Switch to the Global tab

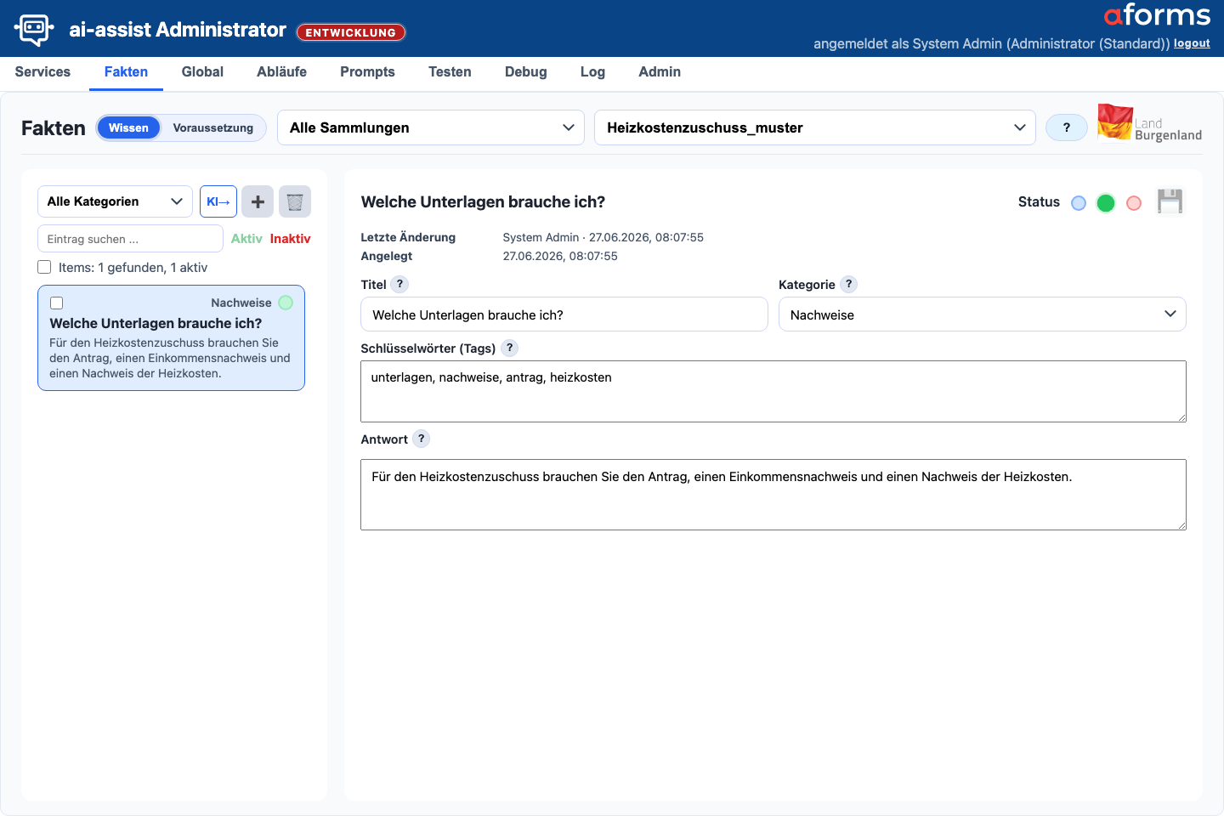coord(202,72)
